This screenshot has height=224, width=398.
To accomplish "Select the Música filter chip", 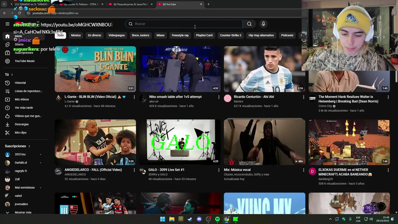I will point(76,35).
